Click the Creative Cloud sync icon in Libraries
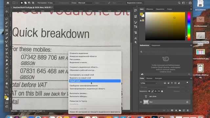210x118 pixels. coord(142,74)
